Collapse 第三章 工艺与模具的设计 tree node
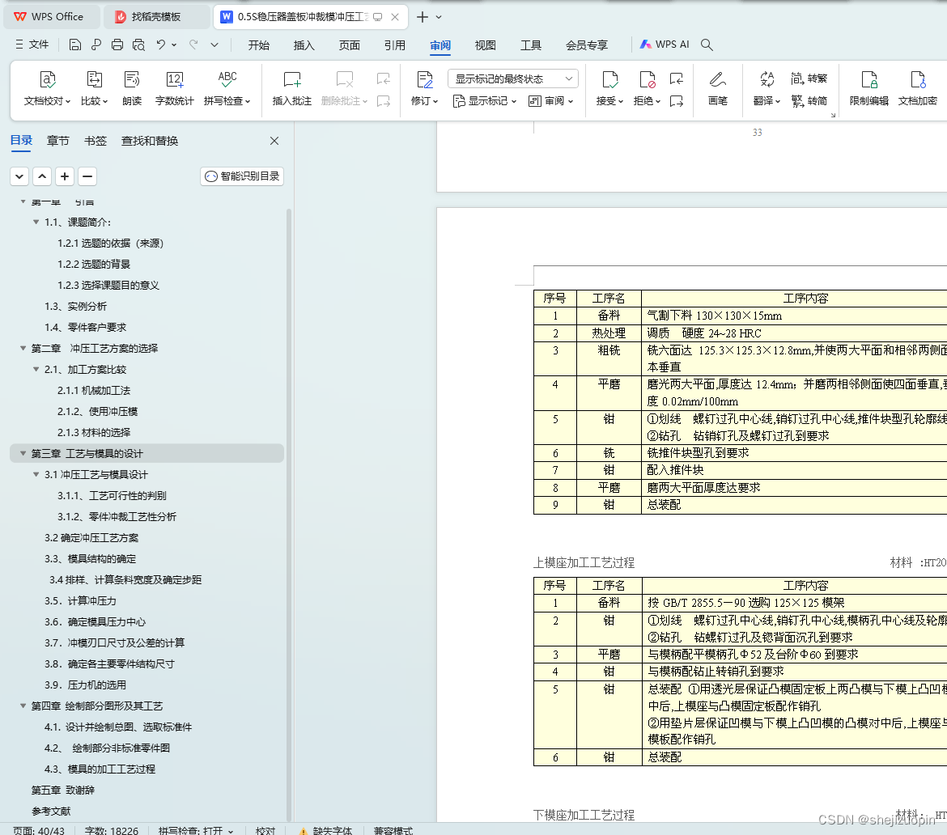Screen dimensions: 947x835 [x=23, y=453]
